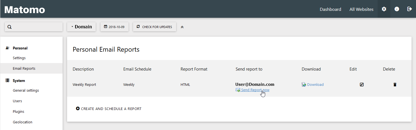Click the info help icon

(397, 9)
